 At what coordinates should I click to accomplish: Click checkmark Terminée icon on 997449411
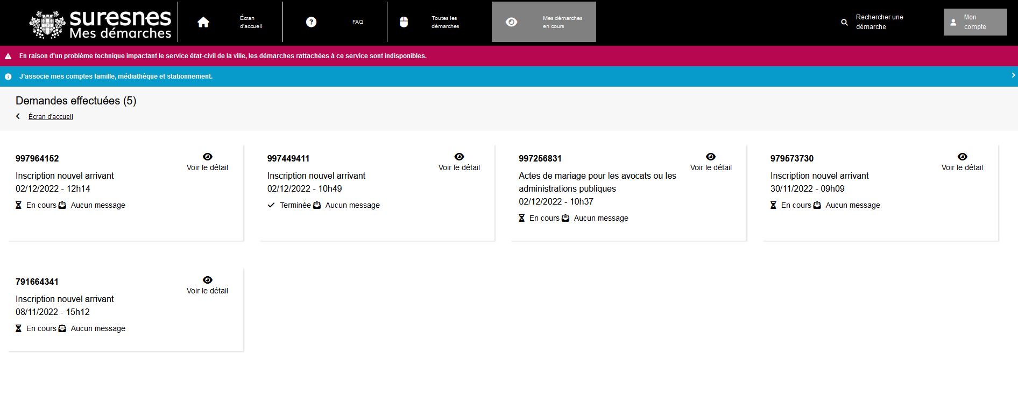(x=271, y=205)
